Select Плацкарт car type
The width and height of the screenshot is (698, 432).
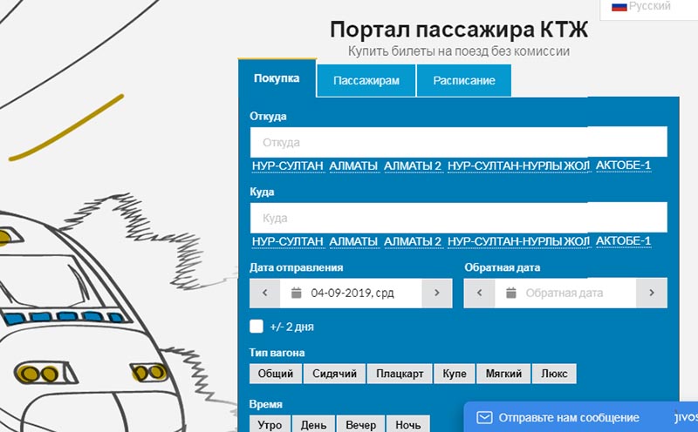(x=400, y=374)
